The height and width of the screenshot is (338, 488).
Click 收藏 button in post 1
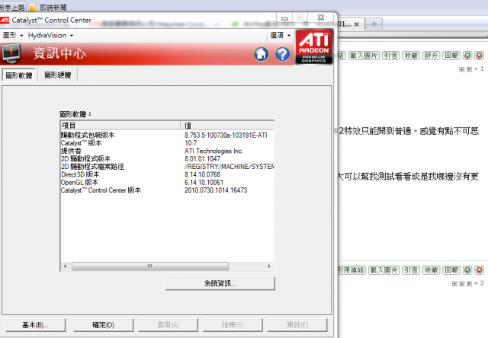[411, 56]
